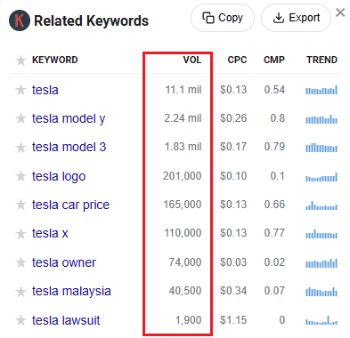The height and width of the screenshot is (338, 350).
Task: View trend chart for 'tesla x'
Action: tap(322, 234)
